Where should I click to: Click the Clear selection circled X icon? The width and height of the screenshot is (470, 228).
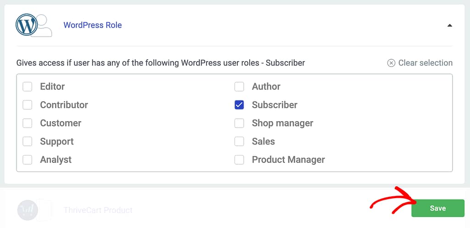(x=391, y=63)
